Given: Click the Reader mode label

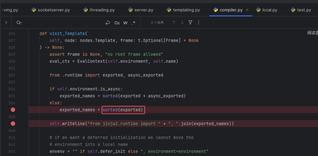Looking at the screenshot, I should pos(312,33).
